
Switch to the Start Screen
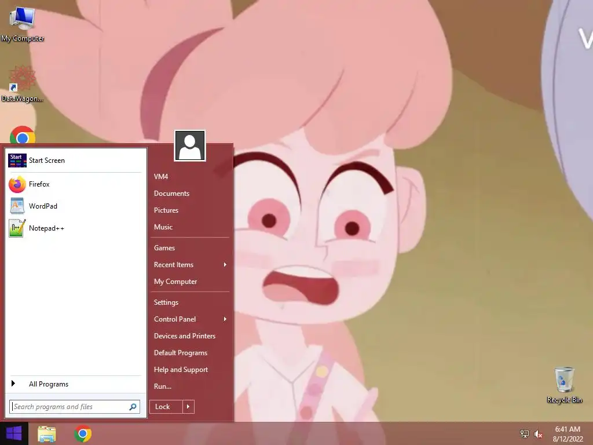(x=75, y=161)
